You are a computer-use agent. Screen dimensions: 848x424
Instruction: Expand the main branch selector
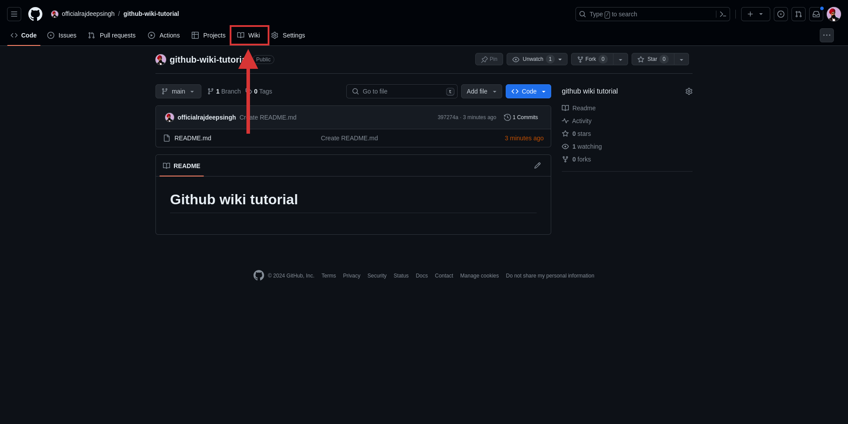tap(178, 91)
